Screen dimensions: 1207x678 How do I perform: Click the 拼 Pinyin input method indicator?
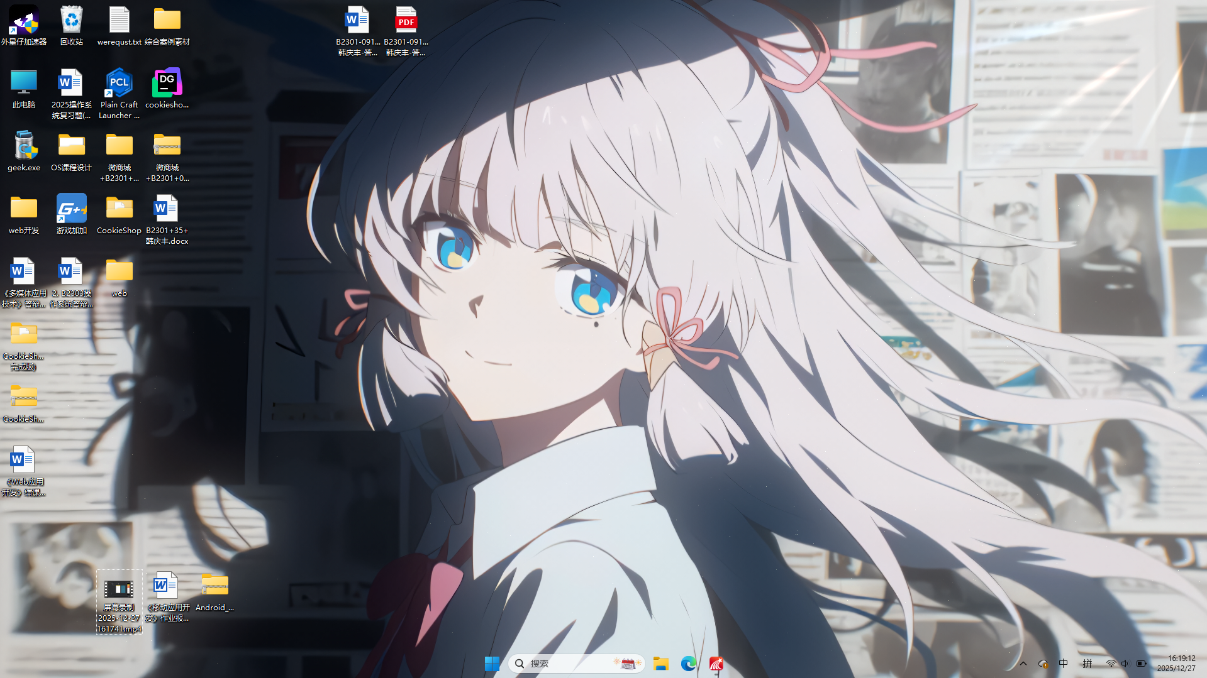click(x=1087, y=664)
